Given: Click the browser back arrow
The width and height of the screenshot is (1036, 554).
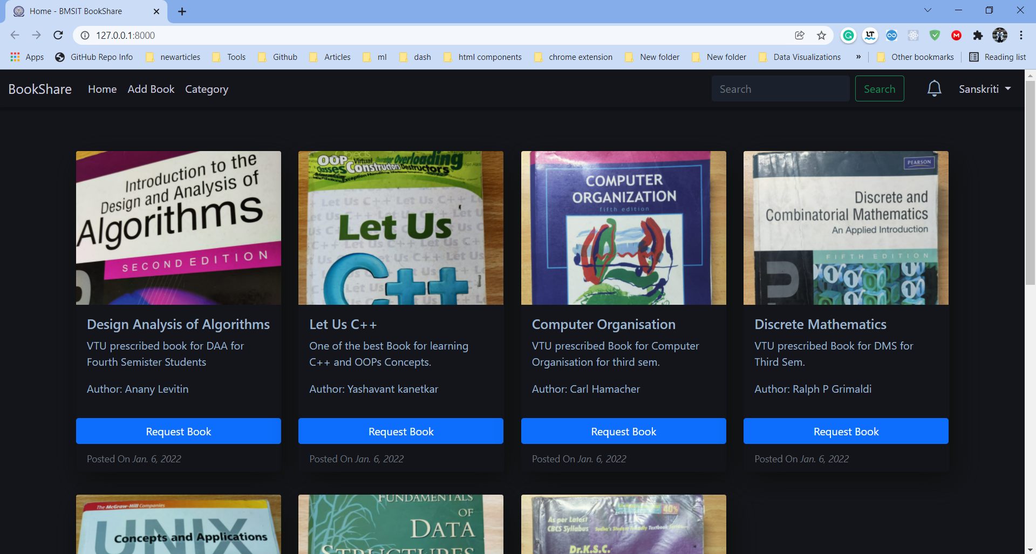Looking at the screenshot, I should click(x=15, y=35).
